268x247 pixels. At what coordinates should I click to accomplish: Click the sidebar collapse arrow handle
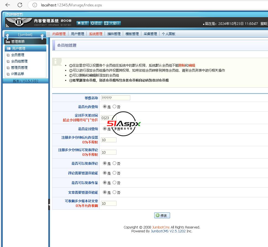pyautogui.click(x=49, y=204)
